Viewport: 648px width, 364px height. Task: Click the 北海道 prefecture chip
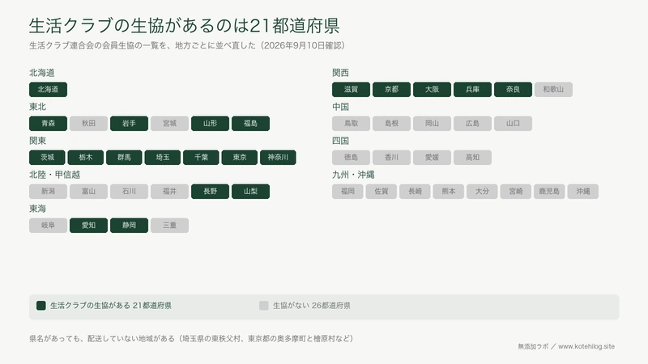[x=48, y=90]
